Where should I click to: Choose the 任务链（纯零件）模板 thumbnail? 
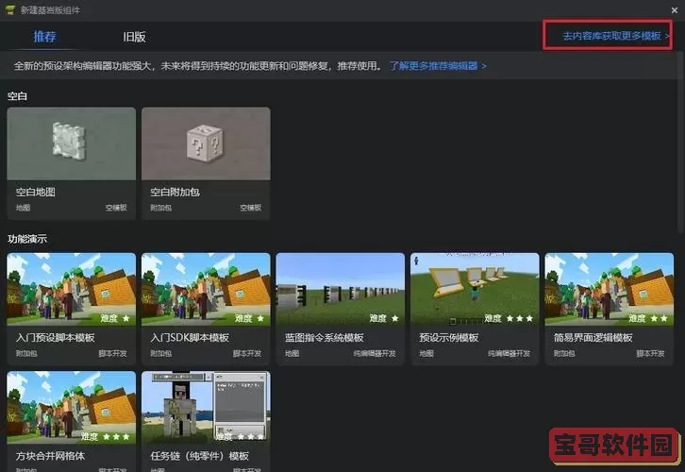pos(206,408)
